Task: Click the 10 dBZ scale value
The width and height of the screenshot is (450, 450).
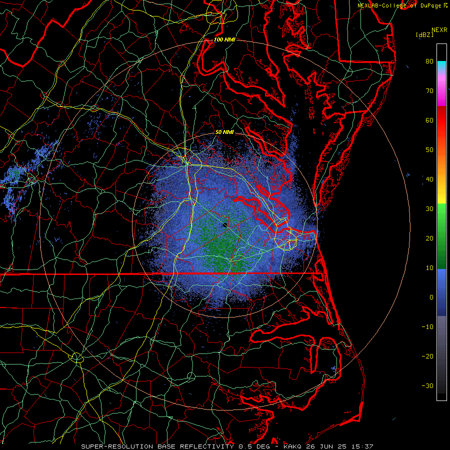Action: pos(429,268)
